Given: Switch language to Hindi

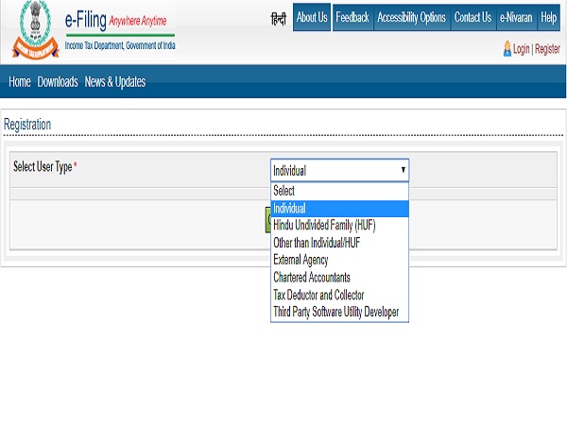Looking at the screenshot, I should (279, 18).
